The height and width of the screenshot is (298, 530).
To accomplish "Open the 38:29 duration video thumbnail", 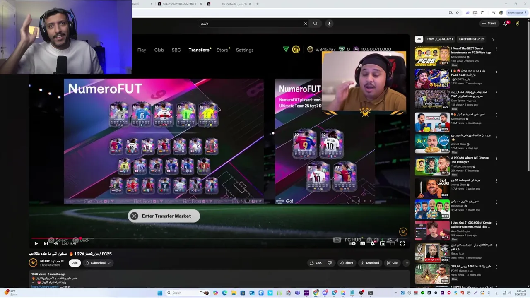I will point(432,122).
